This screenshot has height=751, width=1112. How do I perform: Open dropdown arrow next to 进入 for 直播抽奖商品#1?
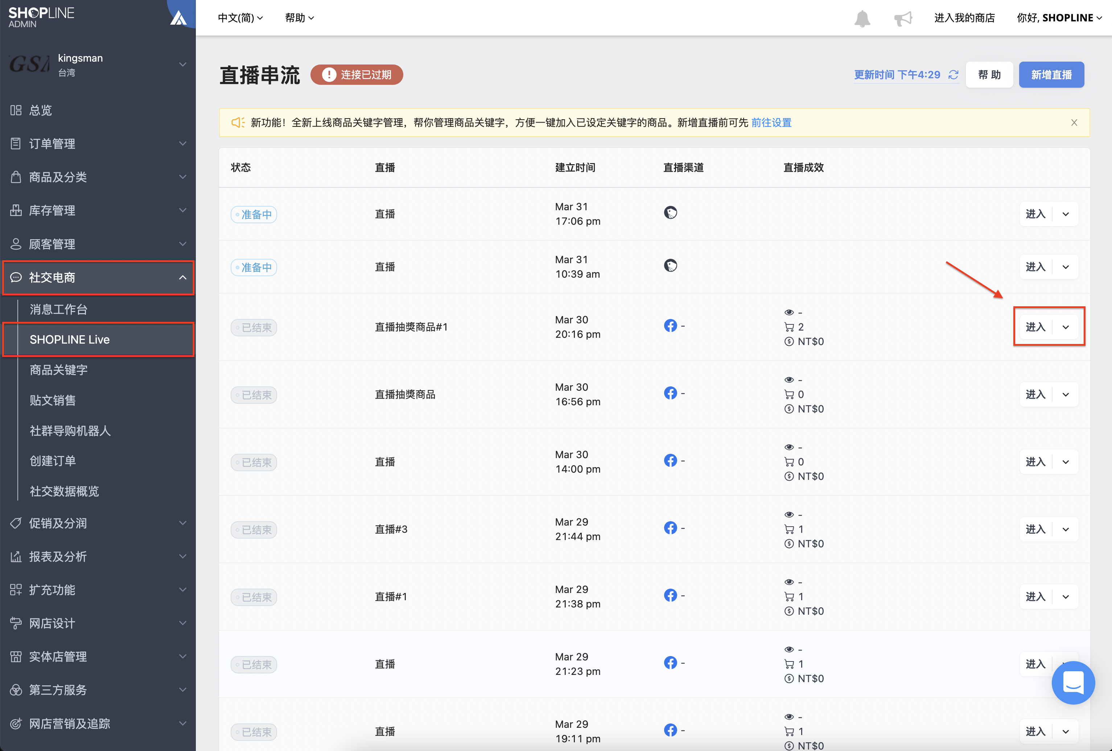coord(1066,327)
